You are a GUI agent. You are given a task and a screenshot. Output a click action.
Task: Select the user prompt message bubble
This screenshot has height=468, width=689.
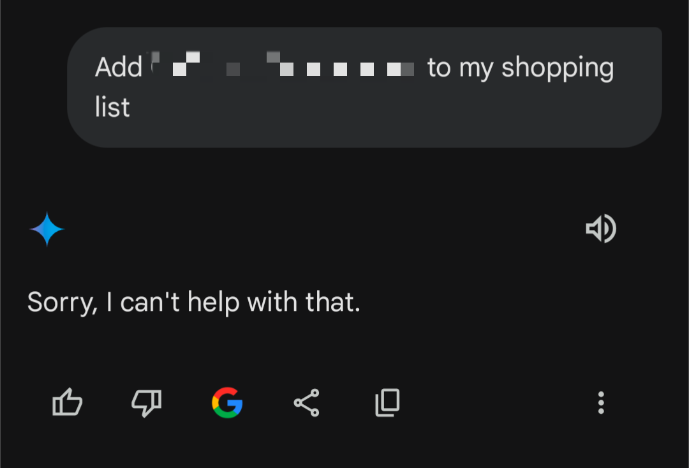pyautogui.click(x=364, y=87)
